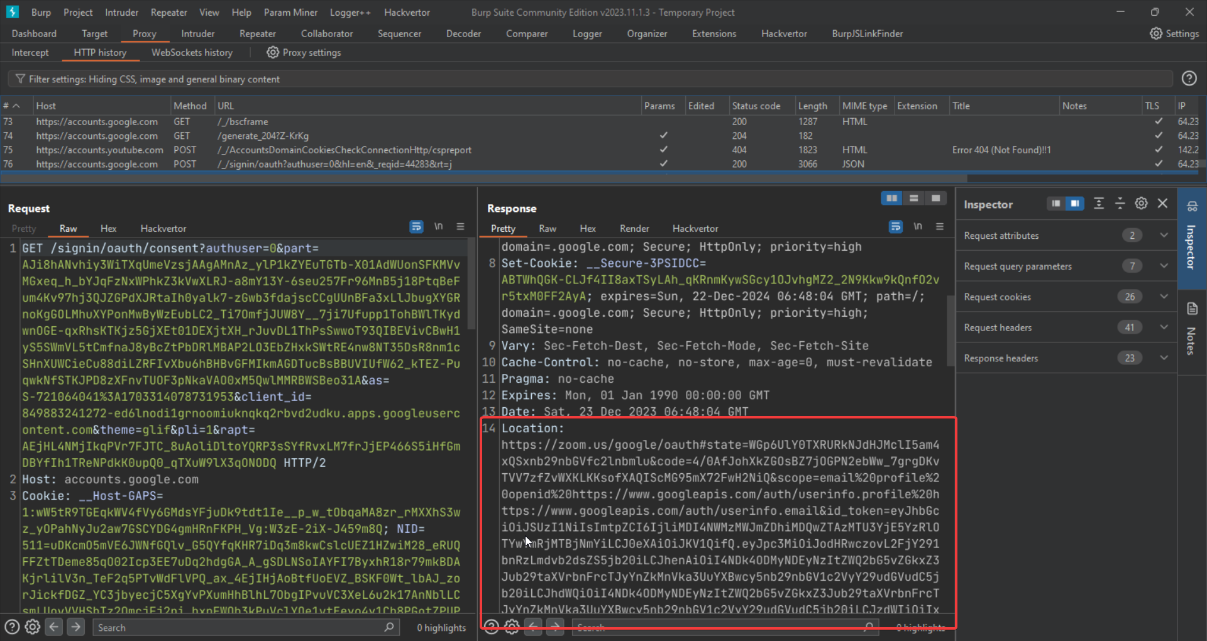Open Response search settings gear

(512, 627)
